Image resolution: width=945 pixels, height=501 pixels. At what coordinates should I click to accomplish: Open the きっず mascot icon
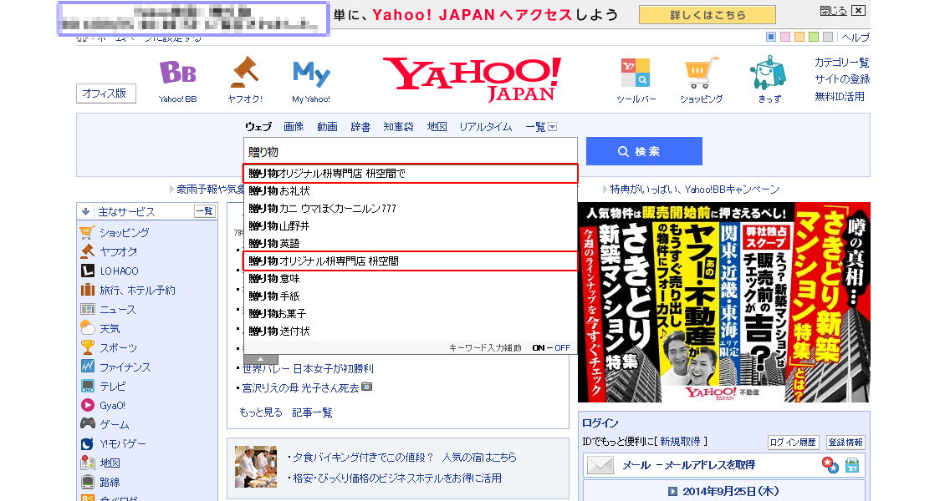(769, 73)
